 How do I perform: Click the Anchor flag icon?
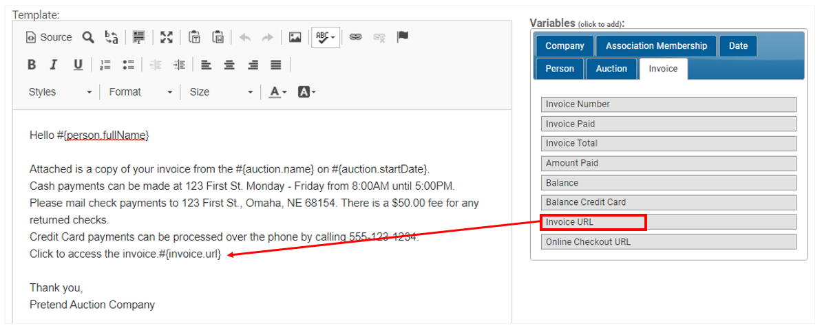[x=403, y=37]
